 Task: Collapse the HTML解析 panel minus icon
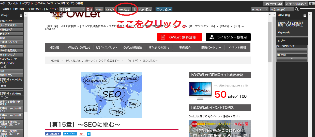305,16
